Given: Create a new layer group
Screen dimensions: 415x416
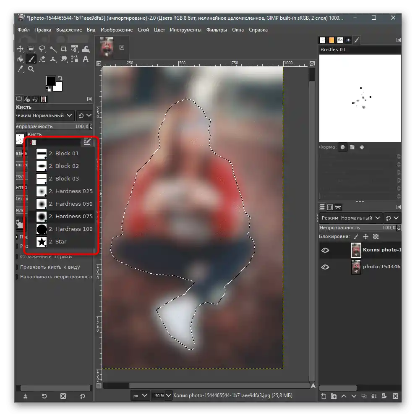Looking at the screenshot, I should point(334,396).
